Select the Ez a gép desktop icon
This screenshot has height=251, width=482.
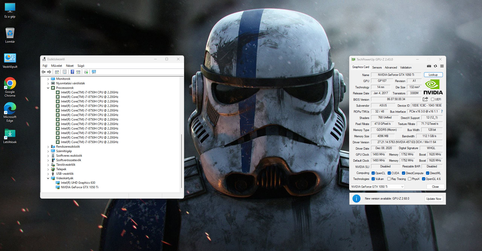tap(10, 11)
